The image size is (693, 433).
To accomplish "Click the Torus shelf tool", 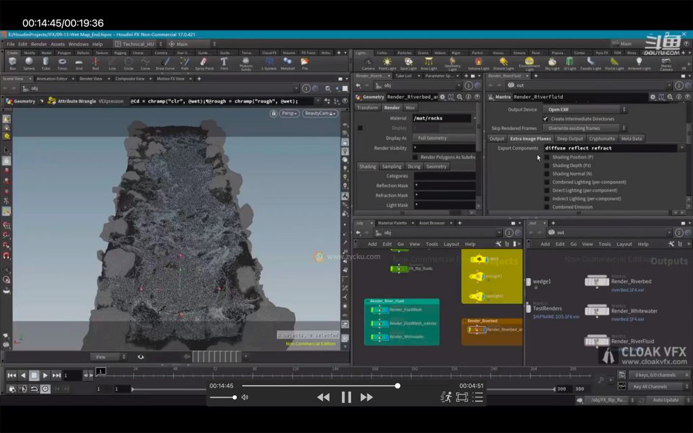I will pyautogui.click(x=62, y=63).
